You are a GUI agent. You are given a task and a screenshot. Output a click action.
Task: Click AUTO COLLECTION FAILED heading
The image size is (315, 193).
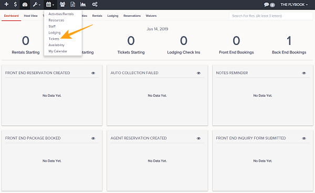click(134, 73)
